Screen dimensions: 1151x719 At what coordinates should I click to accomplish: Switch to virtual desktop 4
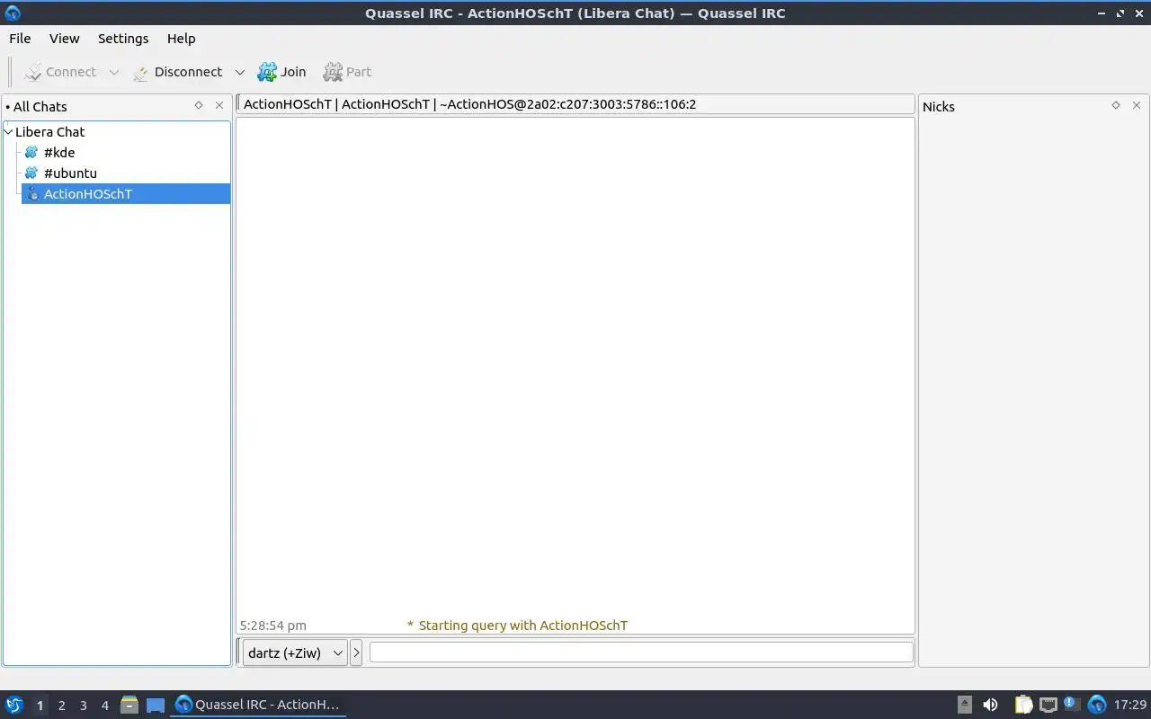coord(104,706)
